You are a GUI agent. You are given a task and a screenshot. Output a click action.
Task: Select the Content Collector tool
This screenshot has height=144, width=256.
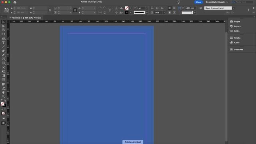[4, 38]
